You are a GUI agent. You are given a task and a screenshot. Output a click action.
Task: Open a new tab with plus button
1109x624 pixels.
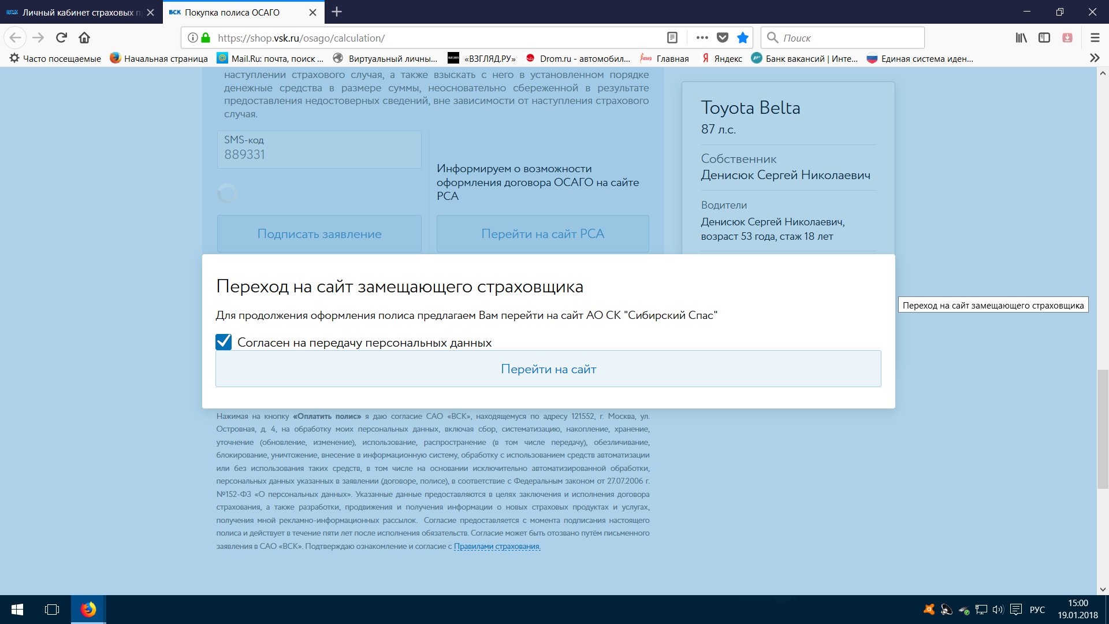[x=337, y=12]
